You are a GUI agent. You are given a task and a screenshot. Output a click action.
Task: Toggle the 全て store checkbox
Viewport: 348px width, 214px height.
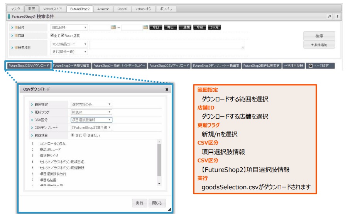52,35
